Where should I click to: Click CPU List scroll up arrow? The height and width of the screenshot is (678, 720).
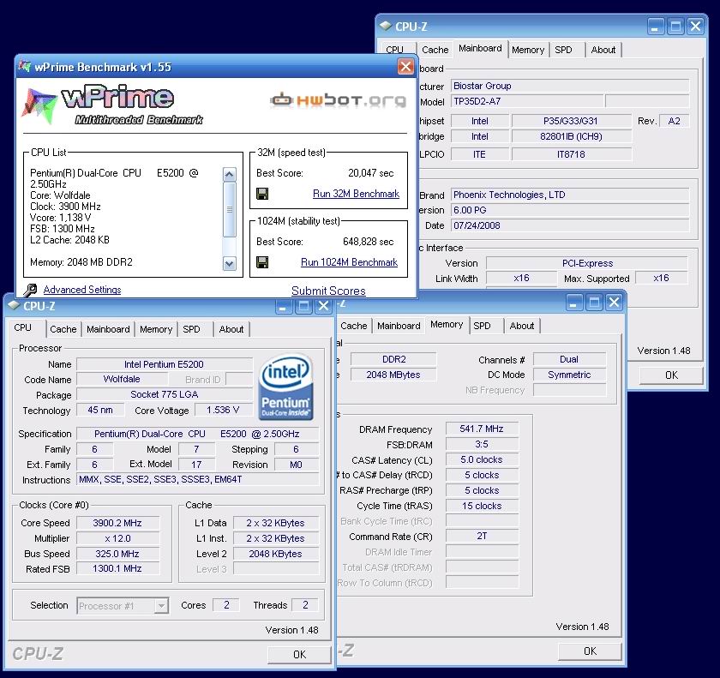tap(229, 175)
